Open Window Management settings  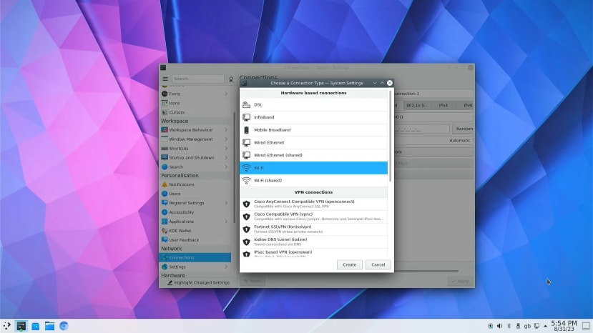tap(195, 139)
